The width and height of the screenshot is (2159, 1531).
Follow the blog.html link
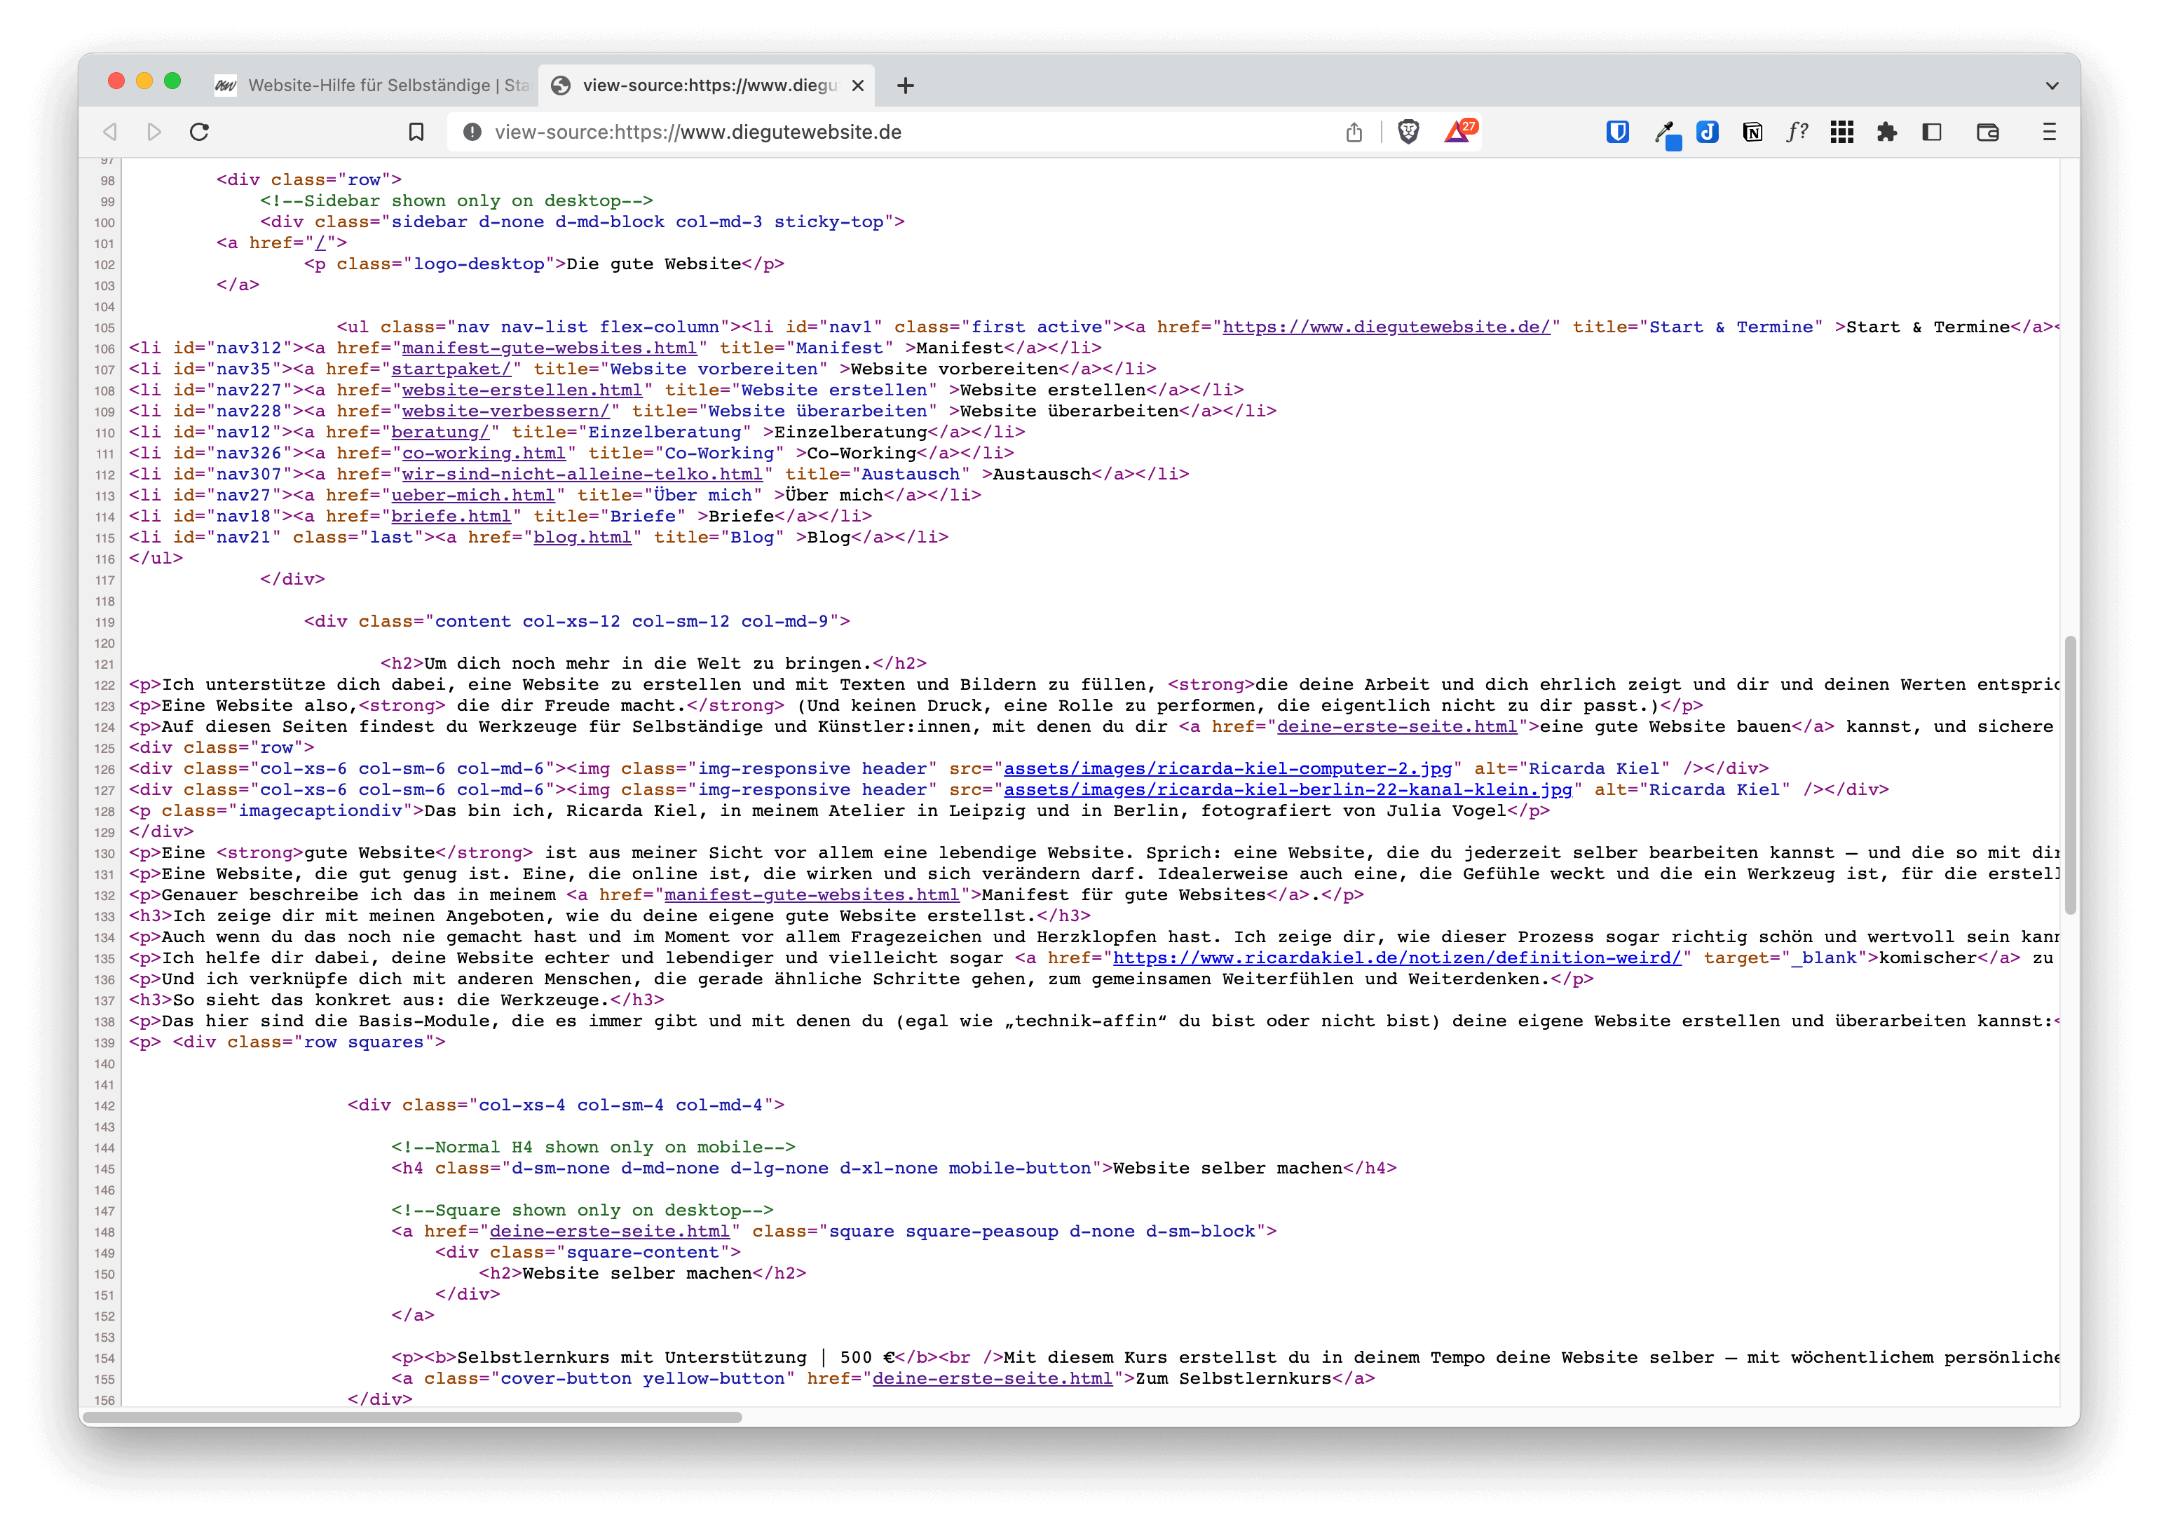(582, 538)
